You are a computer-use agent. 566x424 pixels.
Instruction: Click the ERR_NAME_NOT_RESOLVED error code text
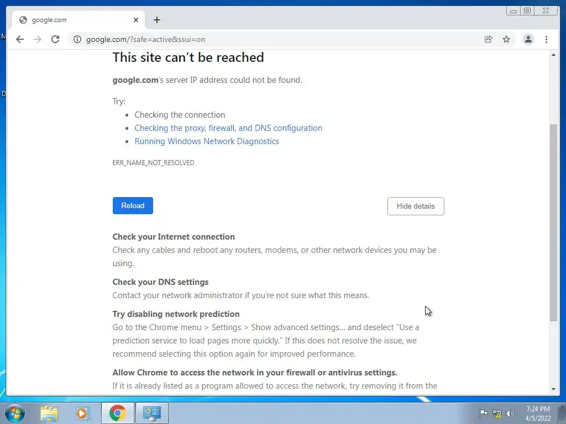[154, 163]
